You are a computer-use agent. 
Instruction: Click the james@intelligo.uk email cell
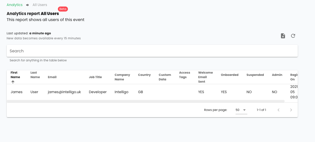click(x=64, y=92)
